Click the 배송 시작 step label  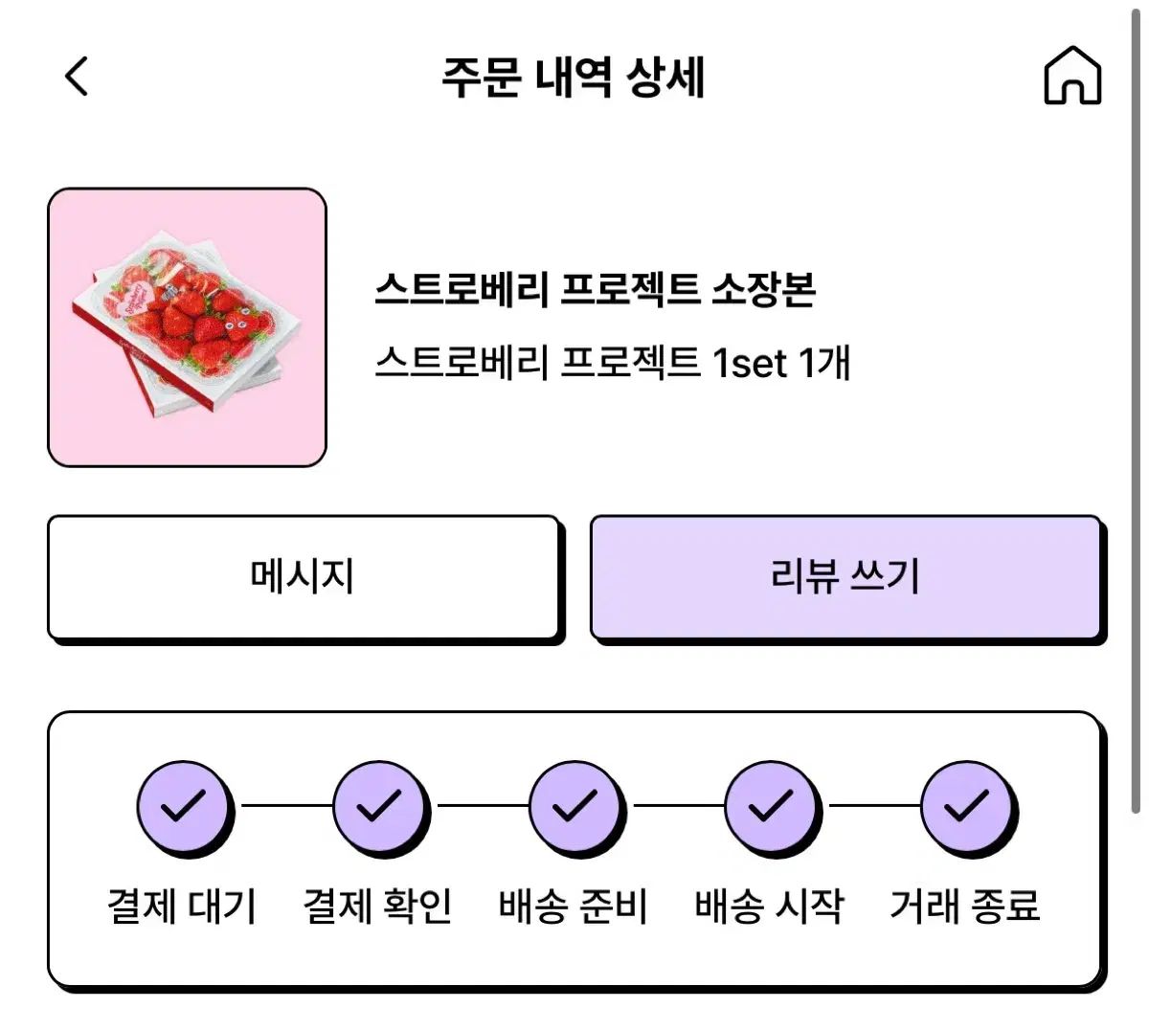click(770, 906)
